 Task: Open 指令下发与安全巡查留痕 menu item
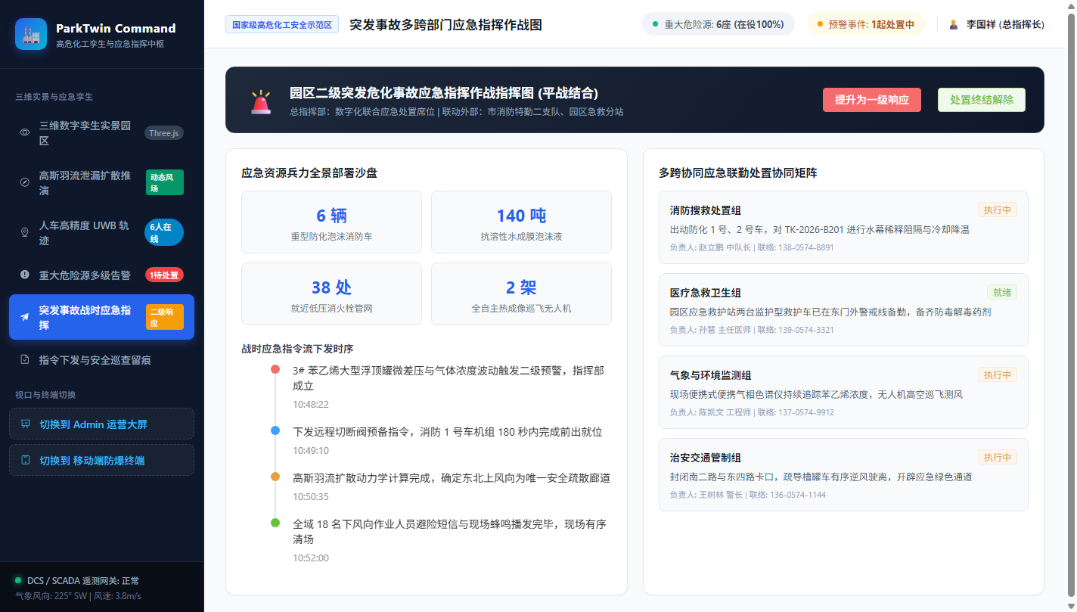[101, 359]
